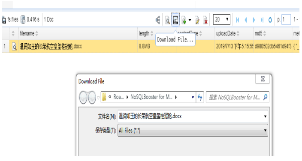Click the 1 Doc result count
Screen dimensions: 302x161
[48, 19]
